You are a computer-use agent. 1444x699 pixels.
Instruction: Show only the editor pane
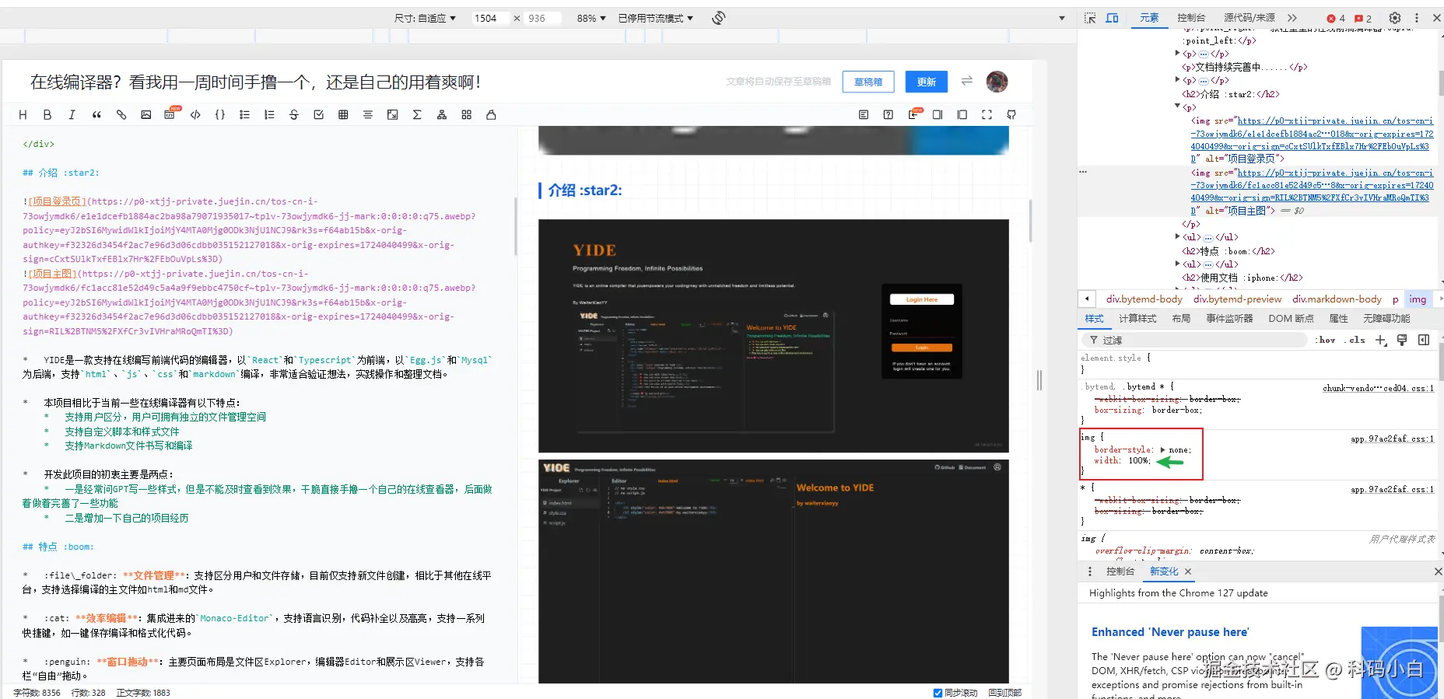point(938,114)
